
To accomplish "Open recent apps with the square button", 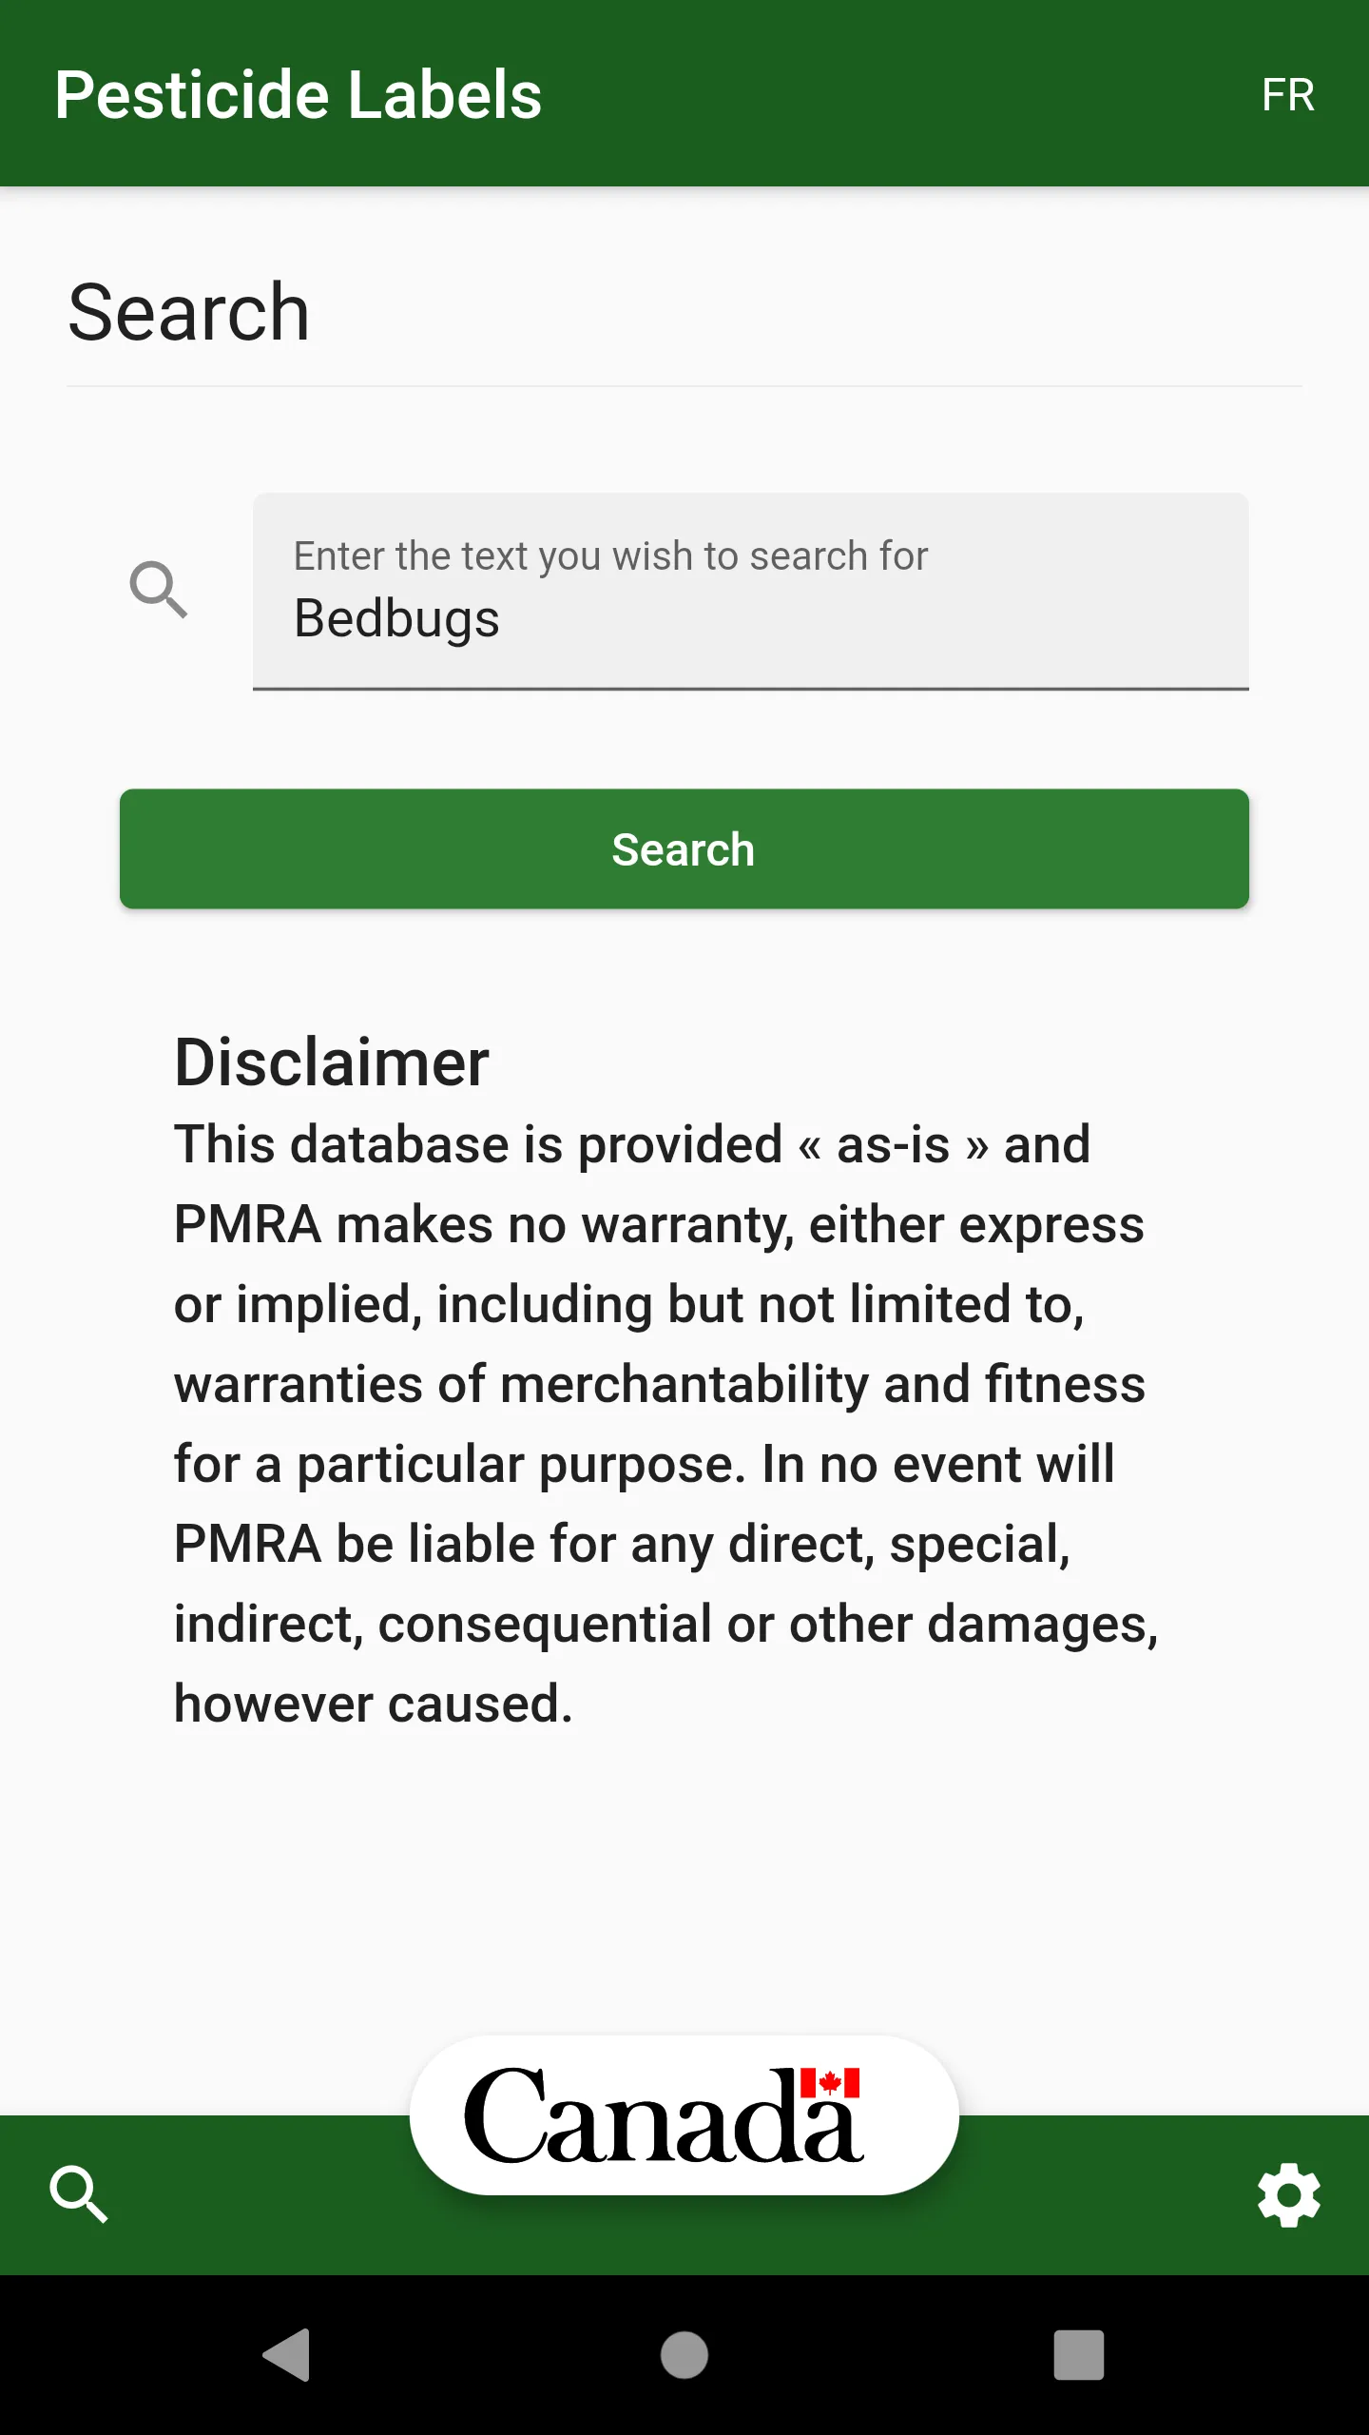I will tap(1079, 2355).
